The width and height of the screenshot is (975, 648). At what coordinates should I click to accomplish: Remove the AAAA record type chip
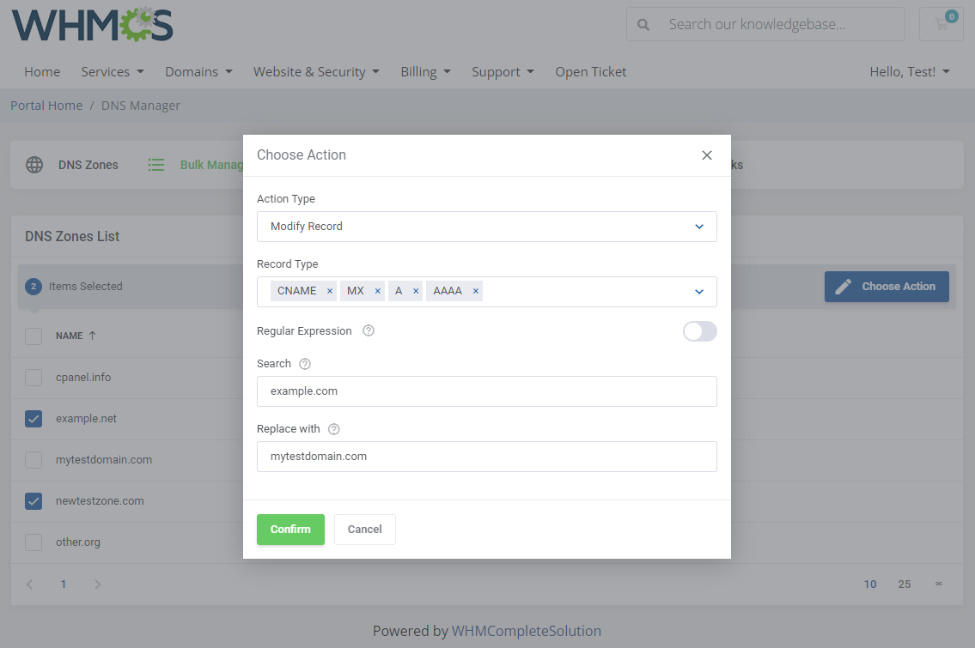(x=476, y=290)
